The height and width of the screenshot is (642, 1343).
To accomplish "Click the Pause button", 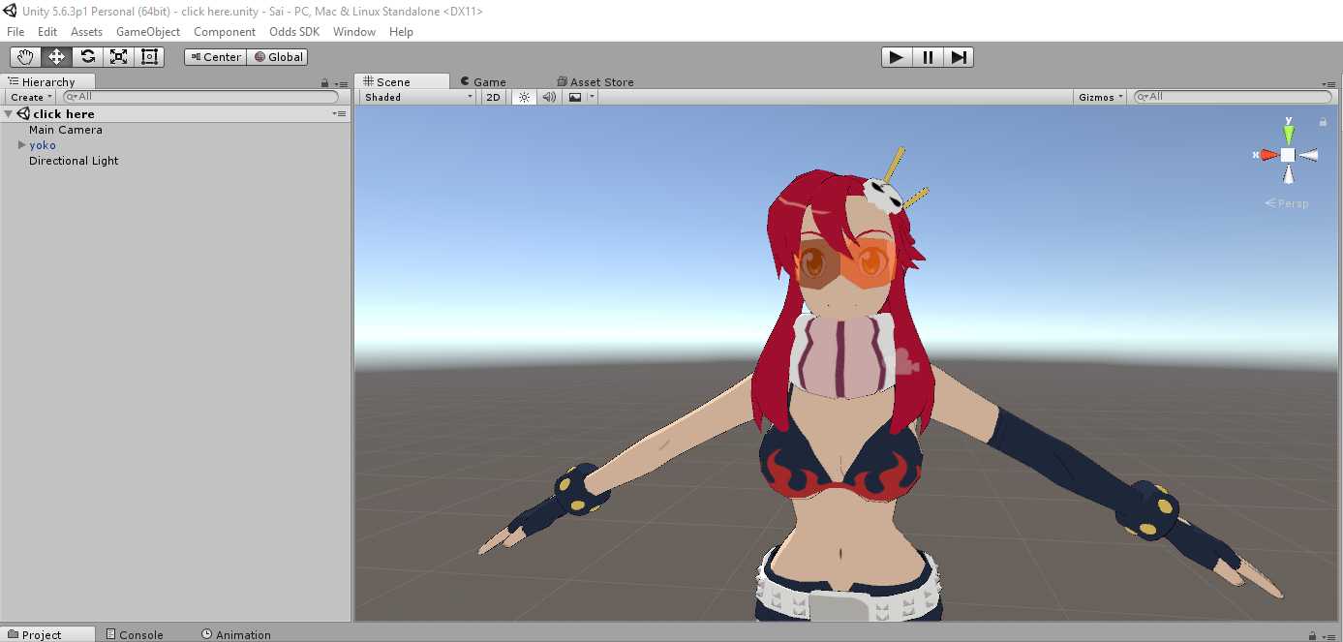I will click(928, 57).
